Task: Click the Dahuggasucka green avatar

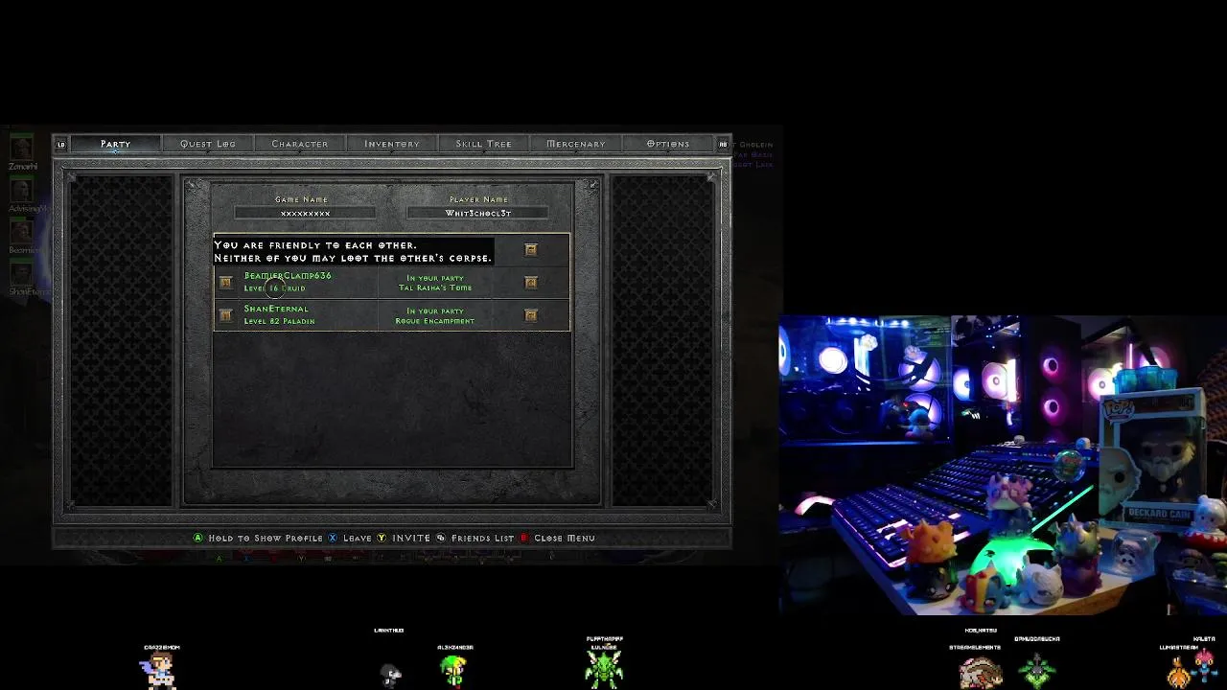Action: [1036, 670]
